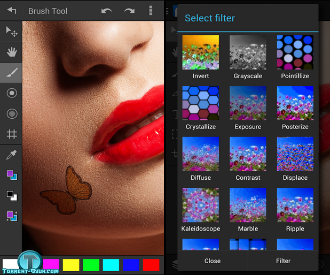This screenshot has width=330, height=275.
Task: Select the Invert filter option
Action: pos(201,52)
